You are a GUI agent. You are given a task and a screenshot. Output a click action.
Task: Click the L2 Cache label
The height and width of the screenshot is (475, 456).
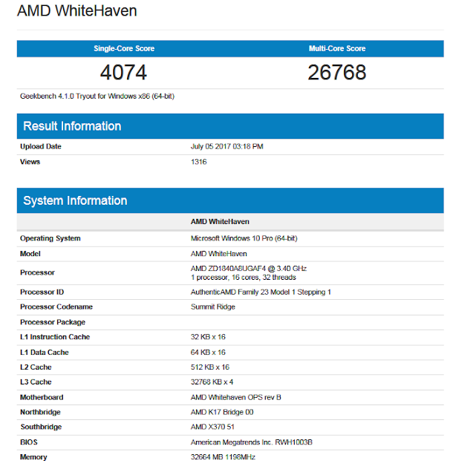click(x=36, y=367)
